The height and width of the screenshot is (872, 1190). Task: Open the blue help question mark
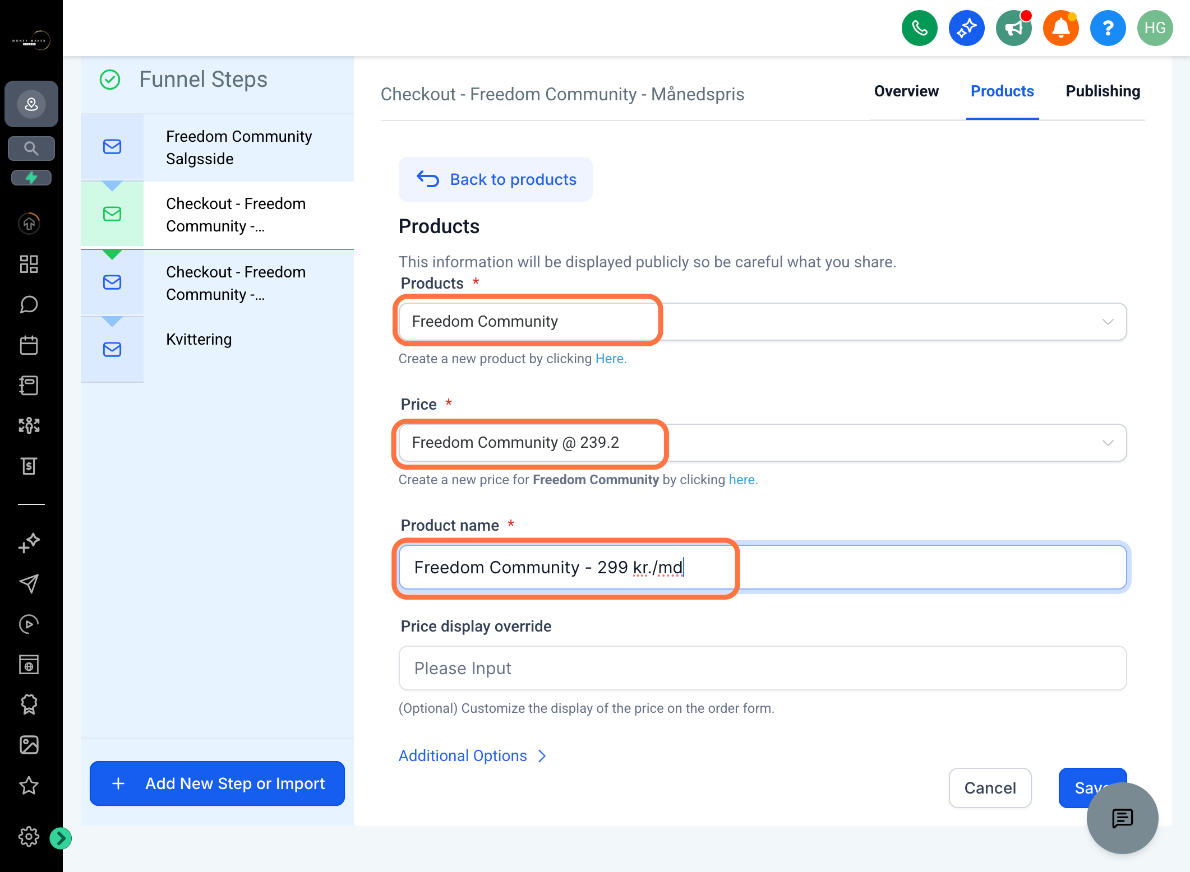(x=1108, y=28)
